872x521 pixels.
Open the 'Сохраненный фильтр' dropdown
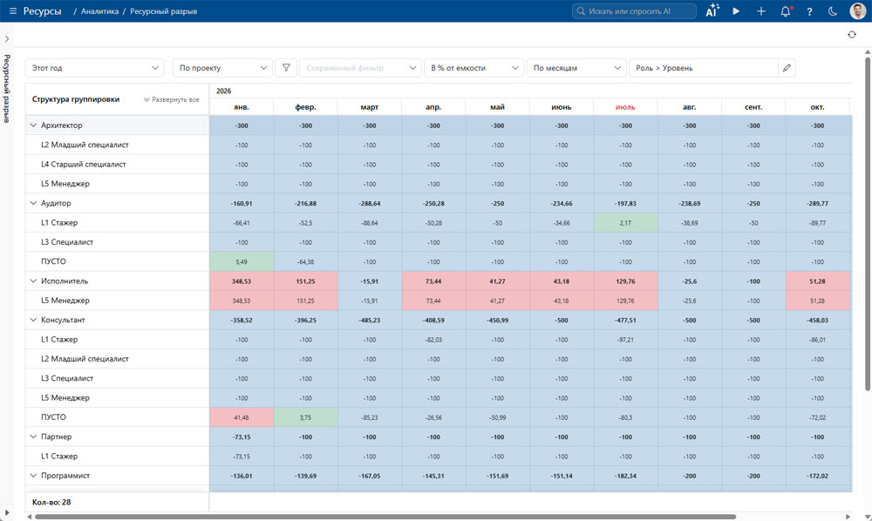[360, 68]
